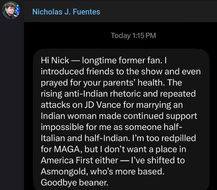This screenshot has width=217, height=190.
Task: Click the word "Goodbye" on last line
Action: tap(59, 183)
